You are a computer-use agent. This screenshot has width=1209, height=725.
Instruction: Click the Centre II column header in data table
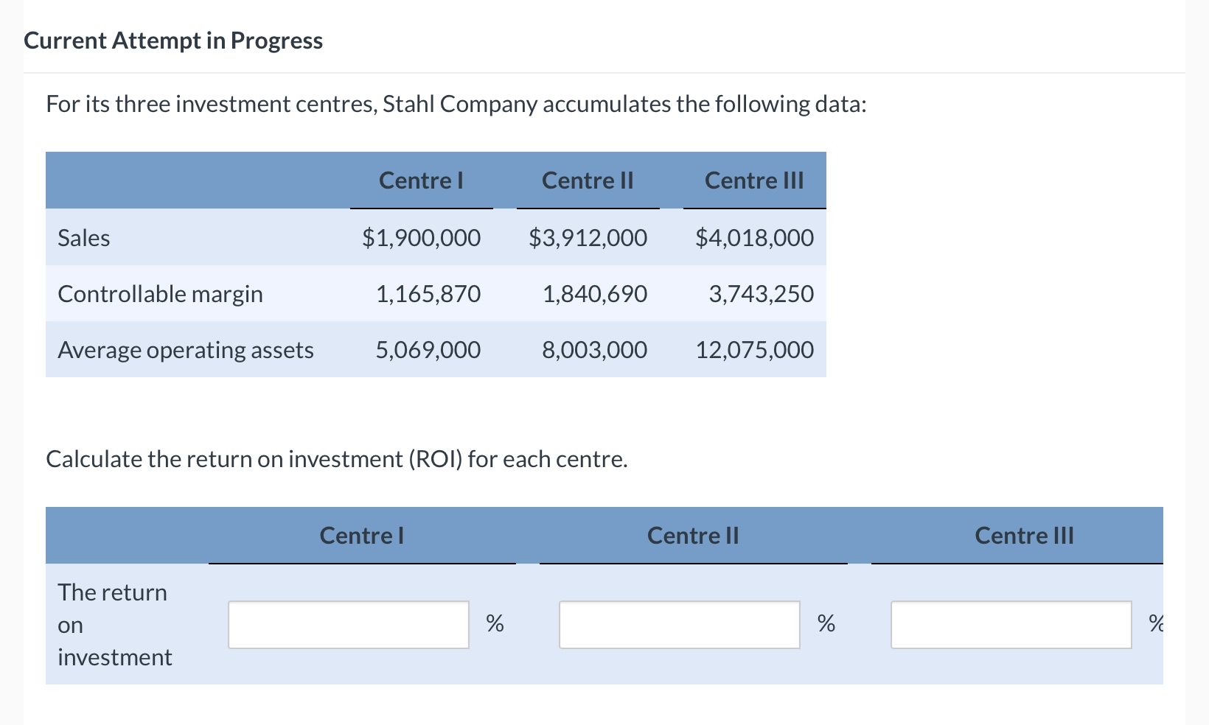[588, 181]
